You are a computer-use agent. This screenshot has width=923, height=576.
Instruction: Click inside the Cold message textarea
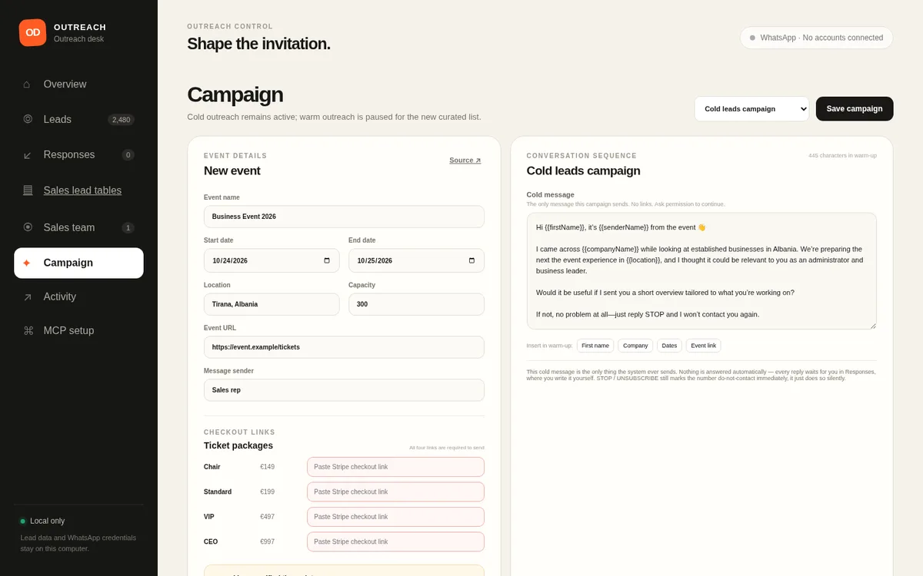[x=701, y=271]
